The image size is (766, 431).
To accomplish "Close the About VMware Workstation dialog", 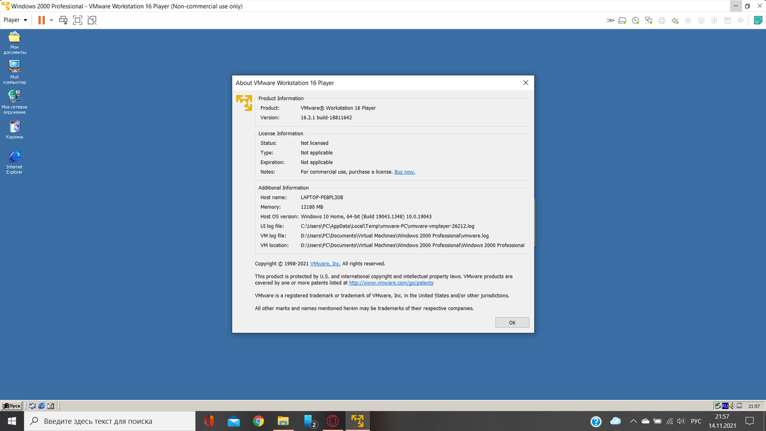I will pyautogui.click(x=525, y=83).
